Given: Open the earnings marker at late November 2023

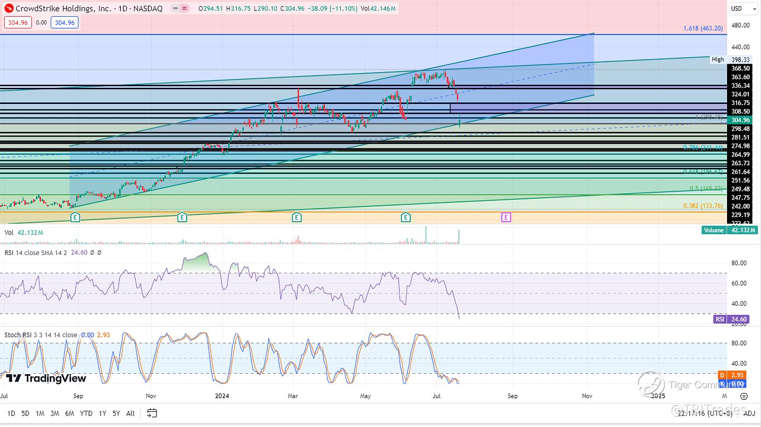Looking at the screenshot, I should click(x=182, y=217).
